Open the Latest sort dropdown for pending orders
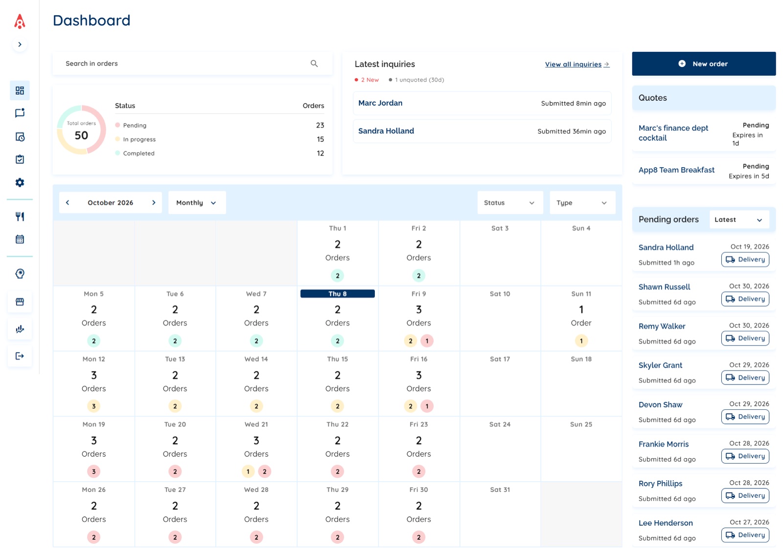 click(739, 220)
